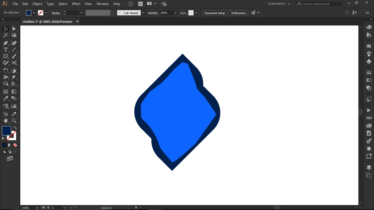Select the Magic Wand tool
The image size is (374, 210).
[x=6, y=35]
